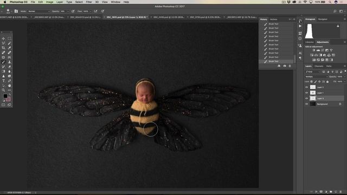Hide the Background layer
The image size is (347, 195).
(307, 104)
